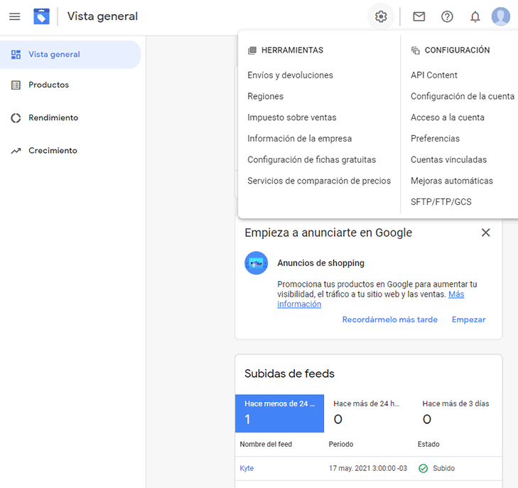Select the Hace más de 3 días tab

(458, 413)
